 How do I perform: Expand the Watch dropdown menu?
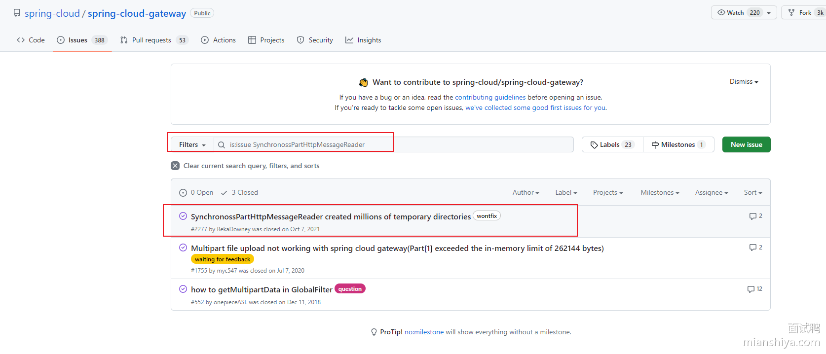(x=769, y=13)
